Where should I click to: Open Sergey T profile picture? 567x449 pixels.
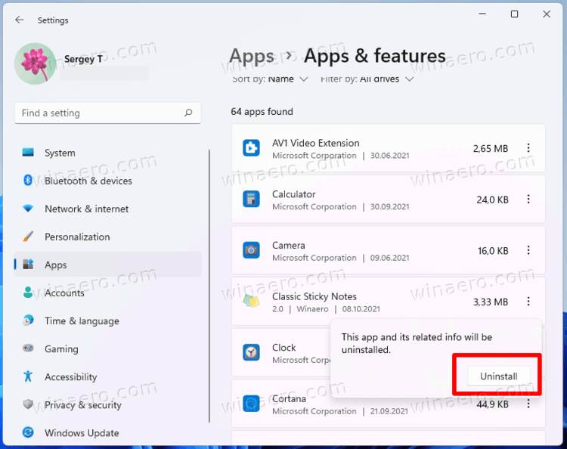(35, 63)
